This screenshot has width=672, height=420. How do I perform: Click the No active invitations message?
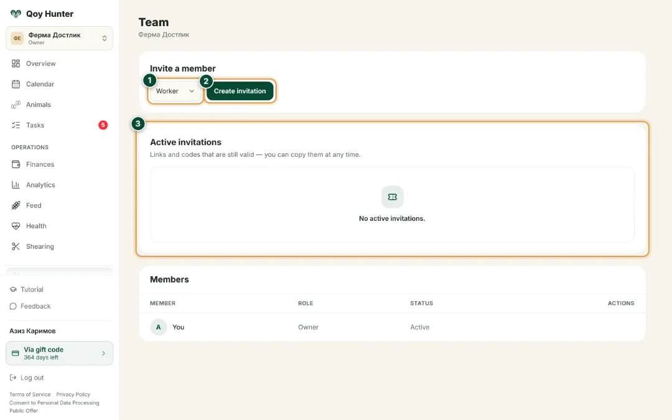point(392,218)
